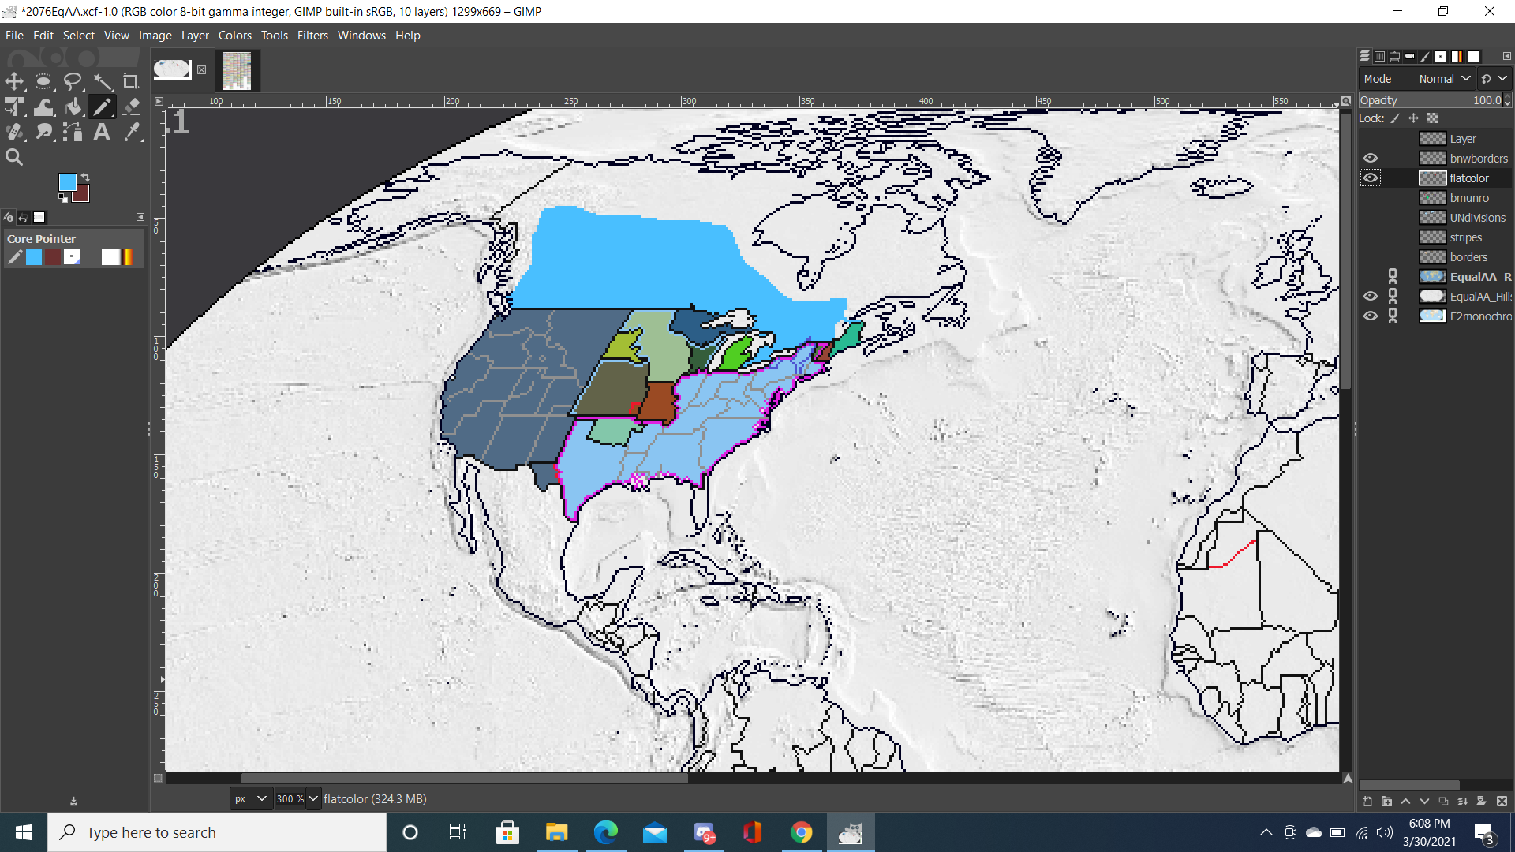1515x852 pixels.
Task: Toggle lock pixels brush icon
Action: pos(1395,118)
